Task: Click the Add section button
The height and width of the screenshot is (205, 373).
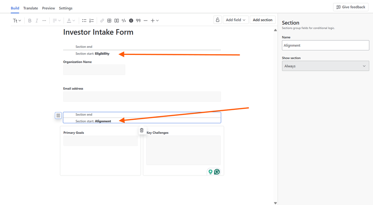Action: [262, 20]
